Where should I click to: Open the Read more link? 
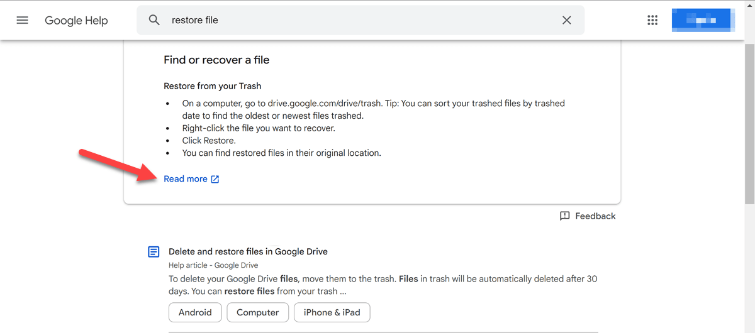186,179
